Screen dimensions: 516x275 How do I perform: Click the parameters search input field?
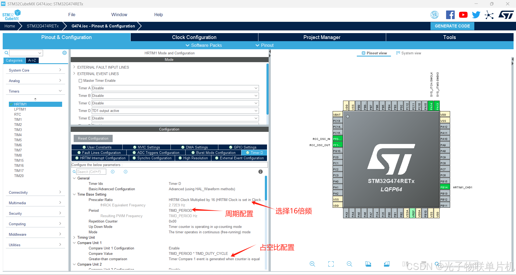click(x=91, y=172)
